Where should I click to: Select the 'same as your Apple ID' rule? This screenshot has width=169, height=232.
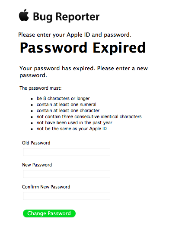(x=72, y=129)
